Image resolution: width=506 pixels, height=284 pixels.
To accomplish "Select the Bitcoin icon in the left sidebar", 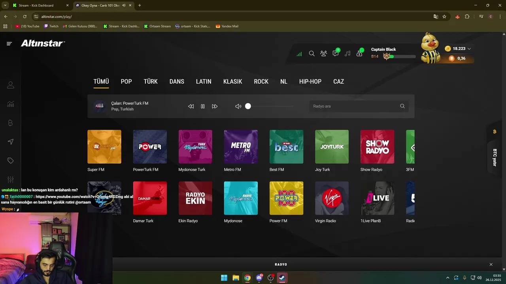I will [10, 123].
